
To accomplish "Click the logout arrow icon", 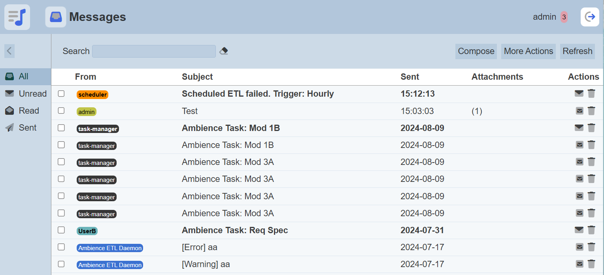I will pyautogui.click(x=590, y=17).
